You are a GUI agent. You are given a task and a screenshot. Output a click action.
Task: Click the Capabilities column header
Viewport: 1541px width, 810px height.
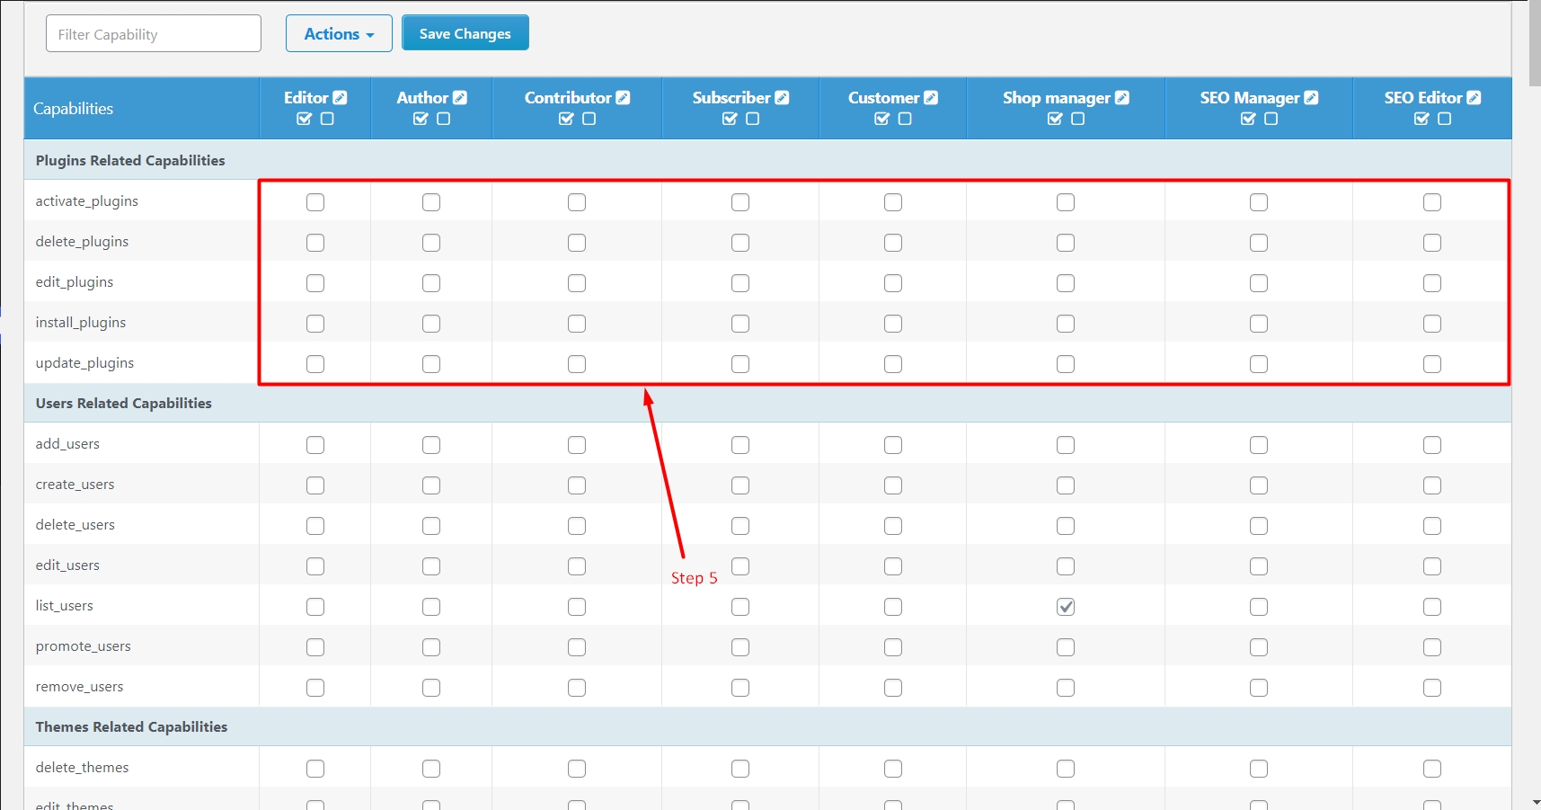coord(74,109)
